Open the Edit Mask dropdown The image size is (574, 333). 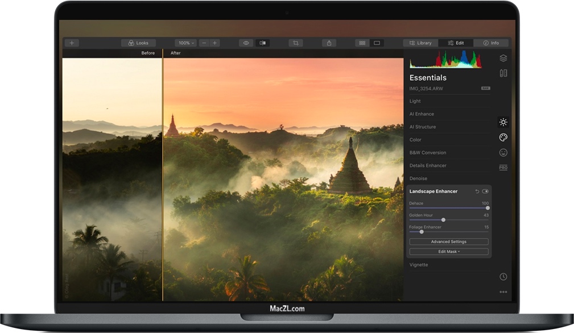click(449, 252)
